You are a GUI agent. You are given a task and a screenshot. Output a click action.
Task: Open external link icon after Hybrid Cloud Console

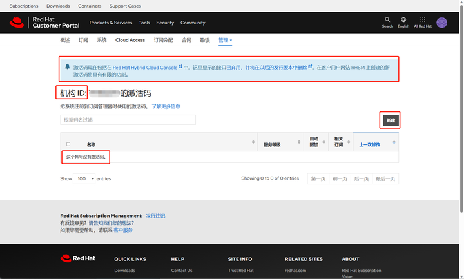pos(180,67)
